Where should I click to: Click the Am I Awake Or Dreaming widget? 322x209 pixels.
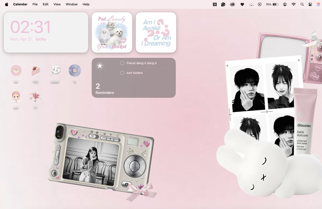[x=156, y=32]
